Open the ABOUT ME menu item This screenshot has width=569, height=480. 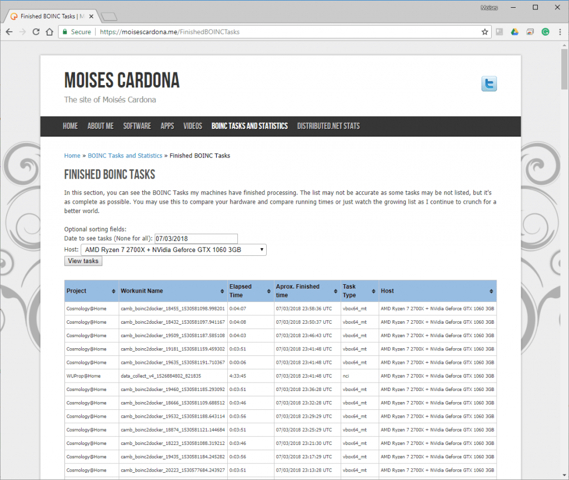tap(101, 126)
